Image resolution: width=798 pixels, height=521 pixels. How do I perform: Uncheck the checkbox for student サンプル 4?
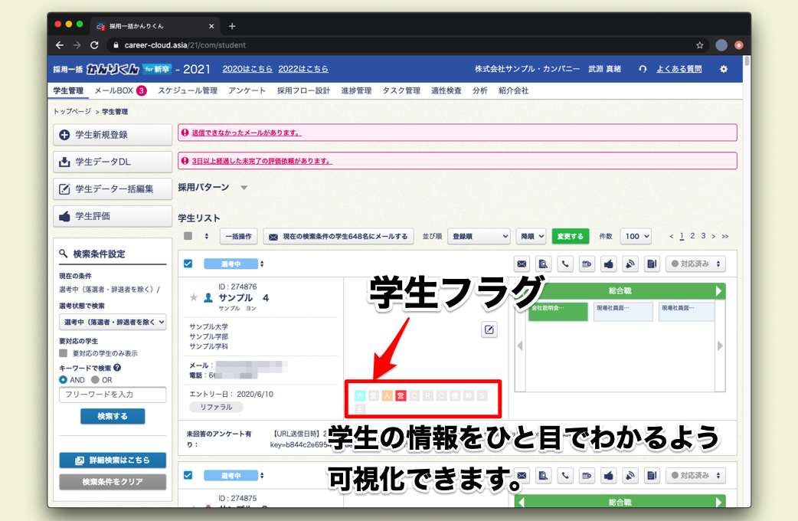click(x=188, y=264)
